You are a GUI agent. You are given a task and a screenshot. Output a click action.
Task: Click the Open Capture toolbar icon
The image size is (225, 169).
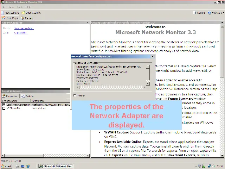[x=23, y=13]
